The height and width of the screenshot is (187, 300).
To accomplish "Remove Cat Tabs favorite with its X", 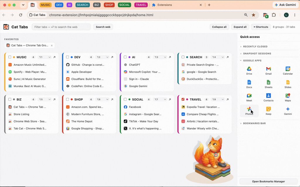I will point(52,45).
